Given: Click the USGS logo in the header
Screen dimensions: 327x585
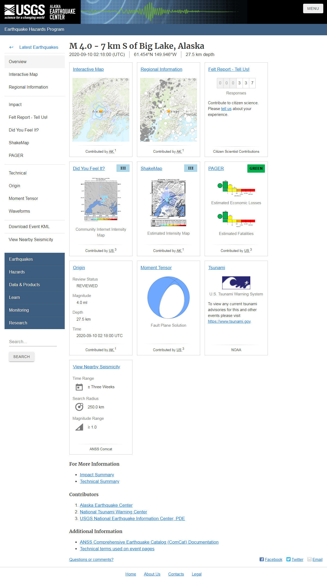Looking at the screenshot, I should coord(24,12).
